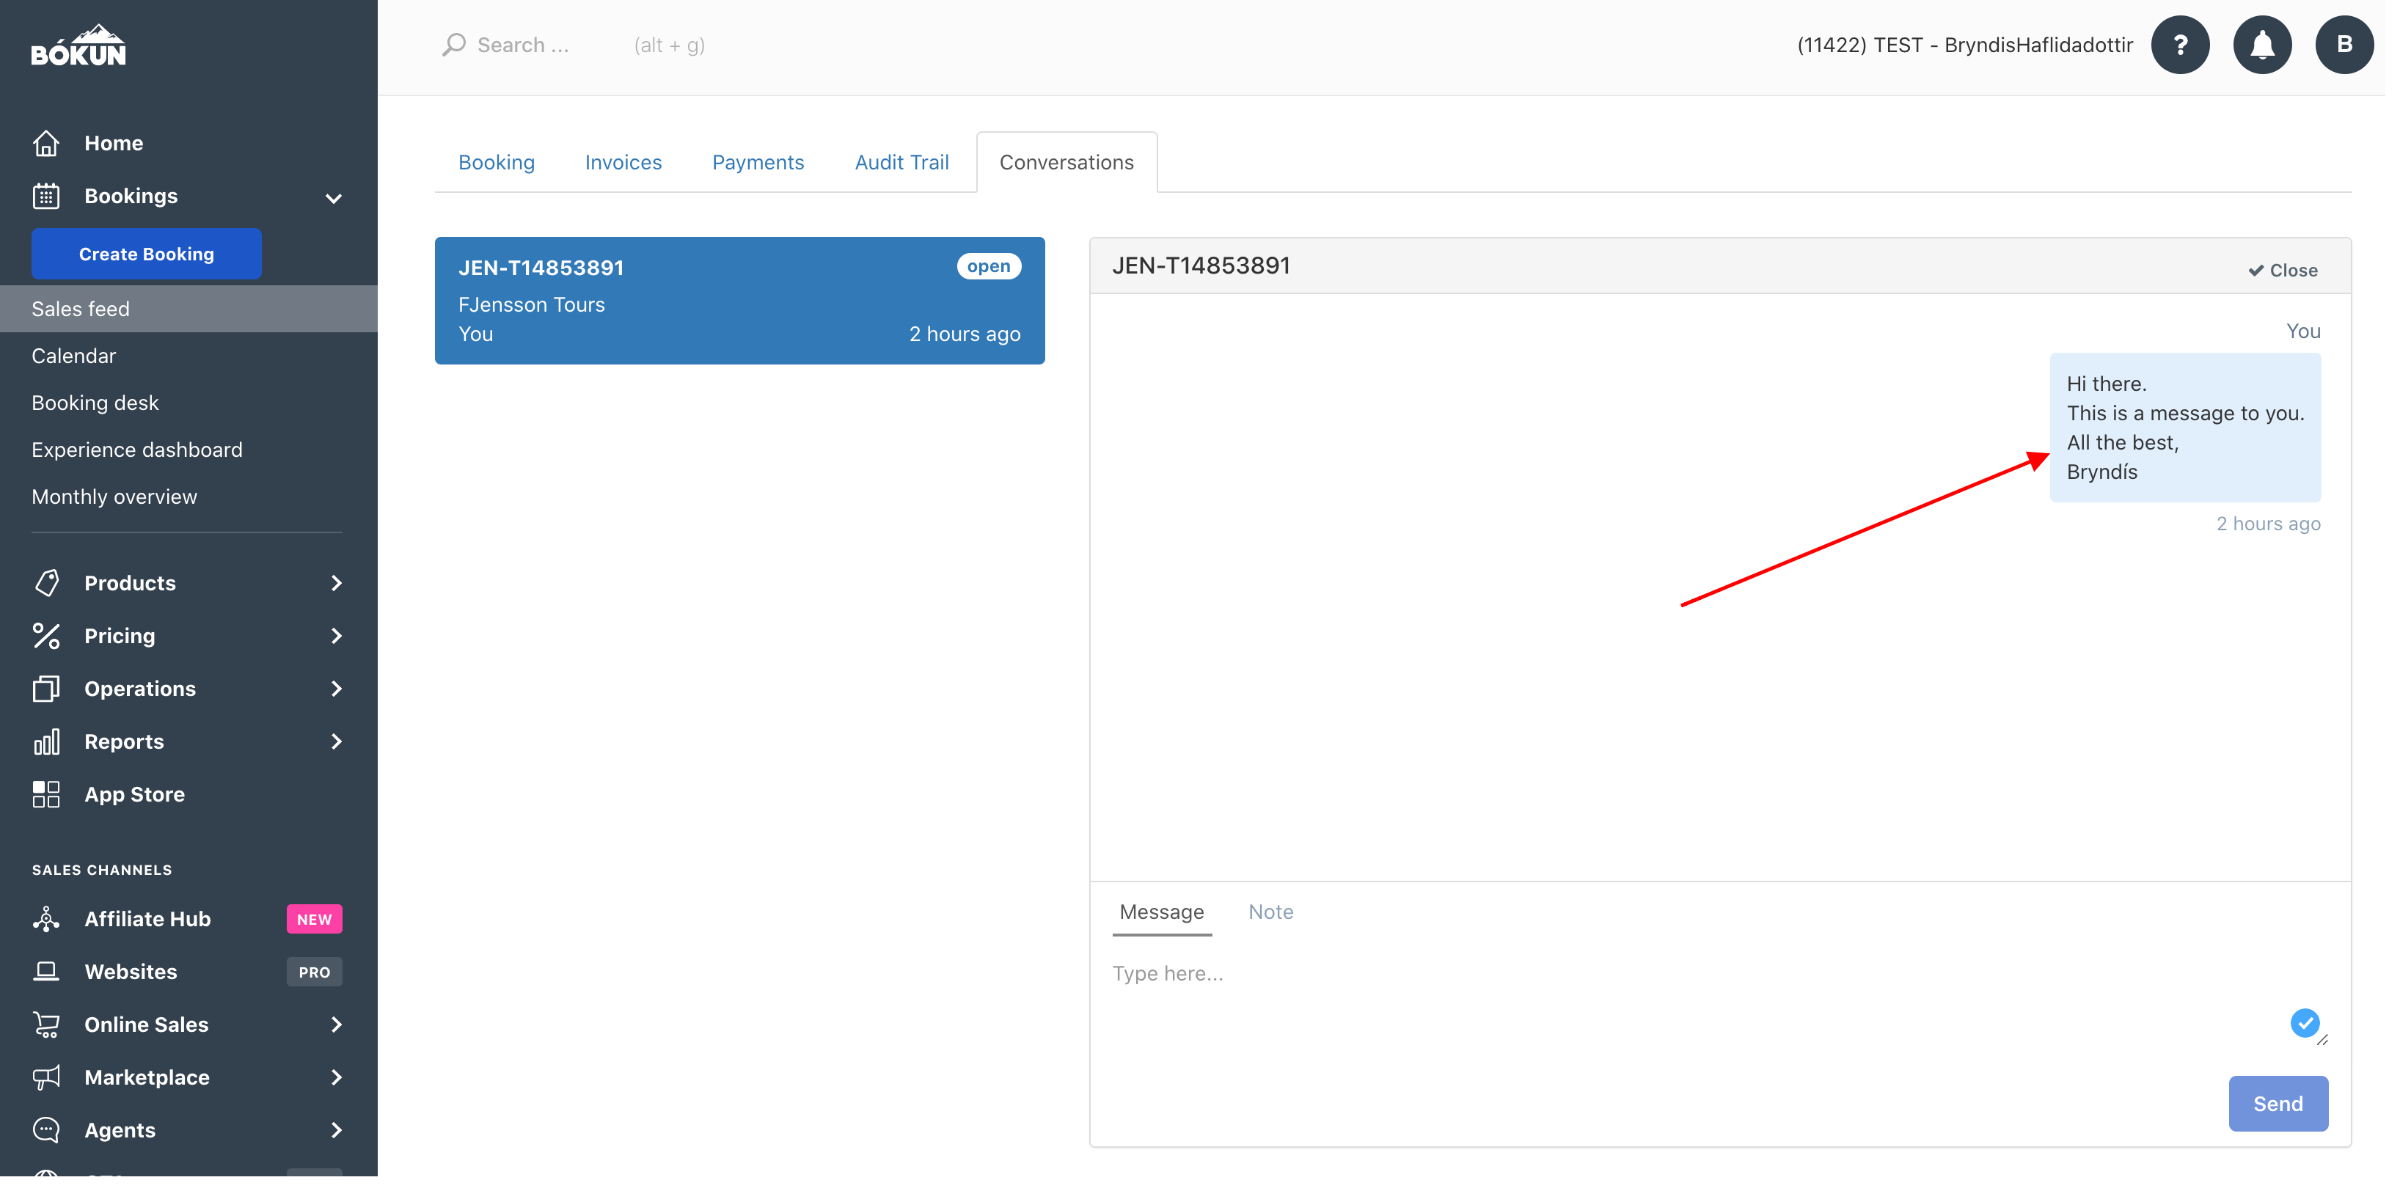Switch to the Audit Trail tab
Viewport: 2400px width, 1191px height.
pos(907,164)
